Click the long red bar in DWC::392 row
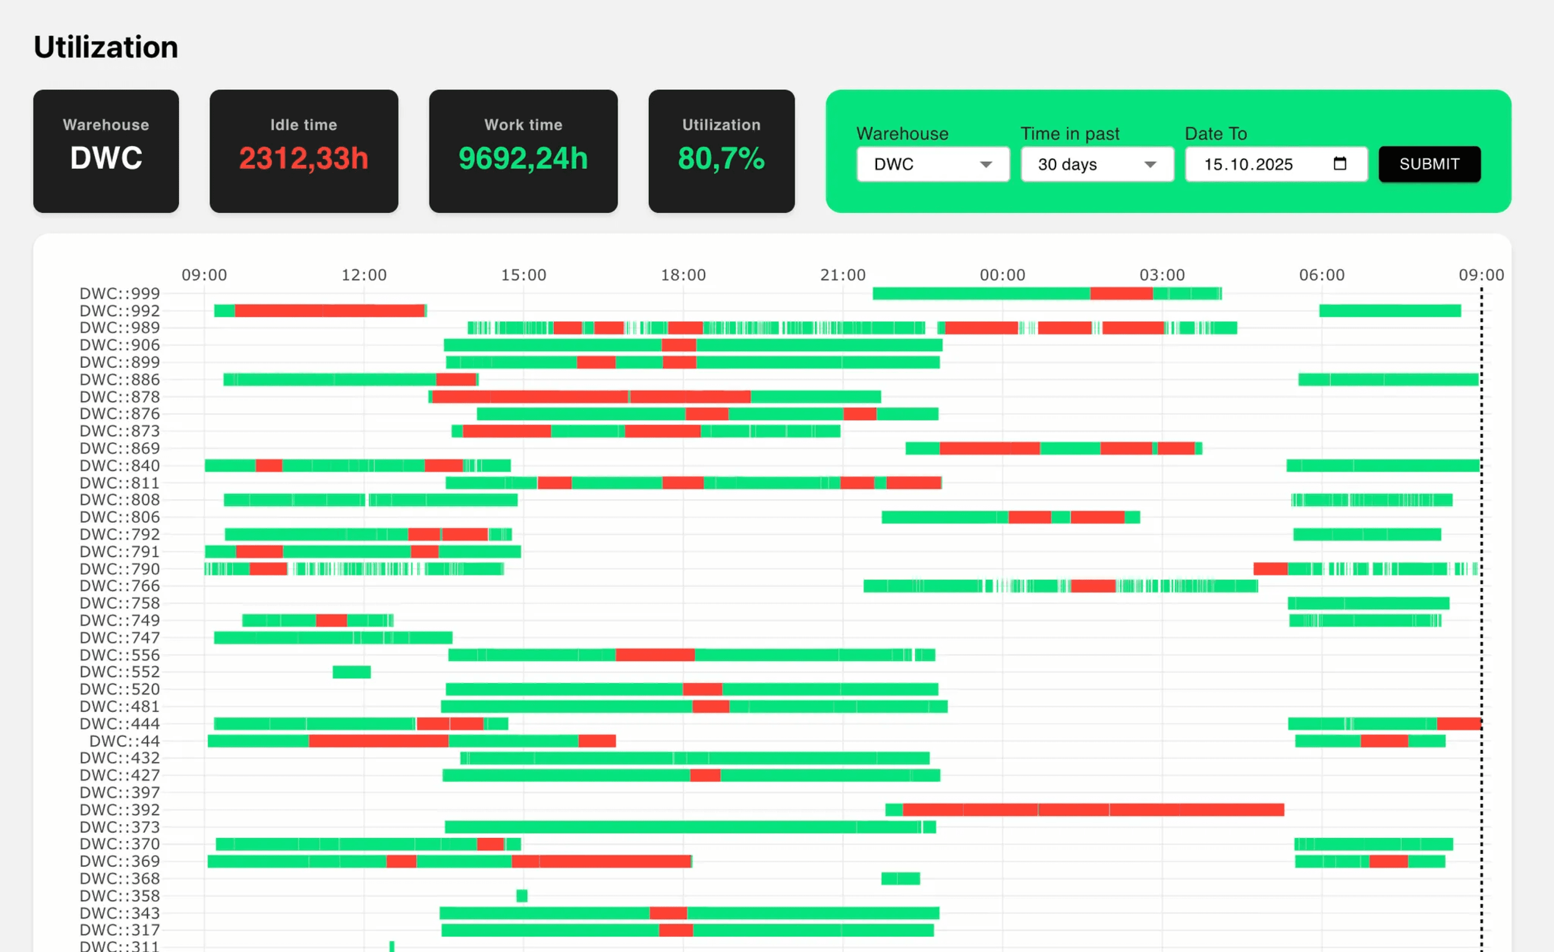 click(x=1093, y=809)
